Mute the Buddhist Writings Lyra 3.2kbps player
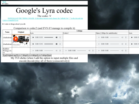Viewport: 139px width, 104px height. point(56,51)
